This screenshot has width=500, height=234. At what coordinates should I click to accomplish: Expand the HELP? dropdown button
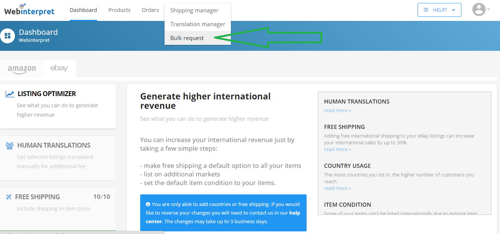(x=439, y=10)
